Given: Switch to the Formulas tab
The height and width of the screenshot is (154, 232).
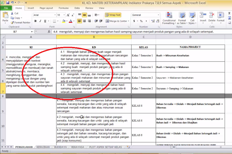Looking at the screenshot, I should pos(64,8).
